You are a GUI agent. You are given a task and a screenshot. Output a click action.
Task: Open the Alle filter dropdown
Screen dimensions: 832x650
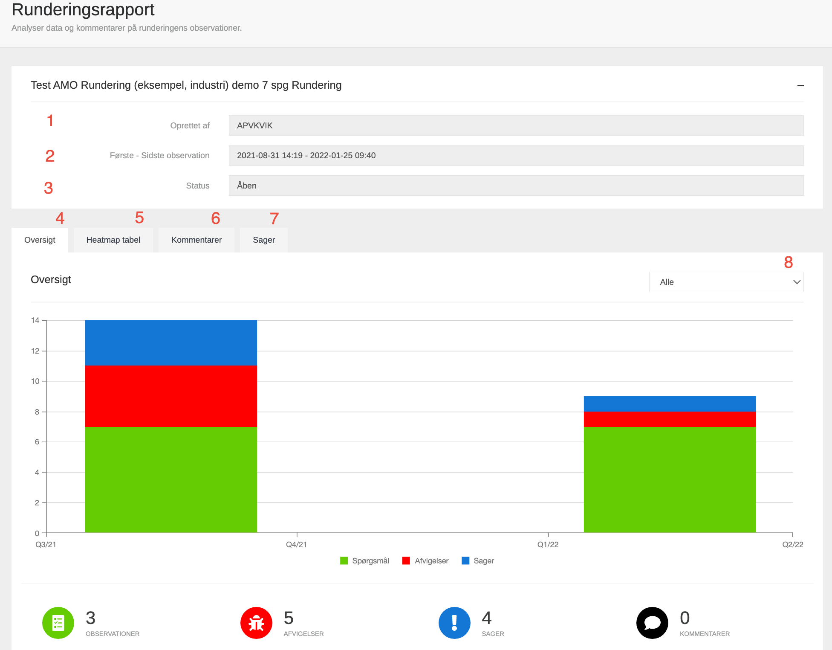(726, 282)
